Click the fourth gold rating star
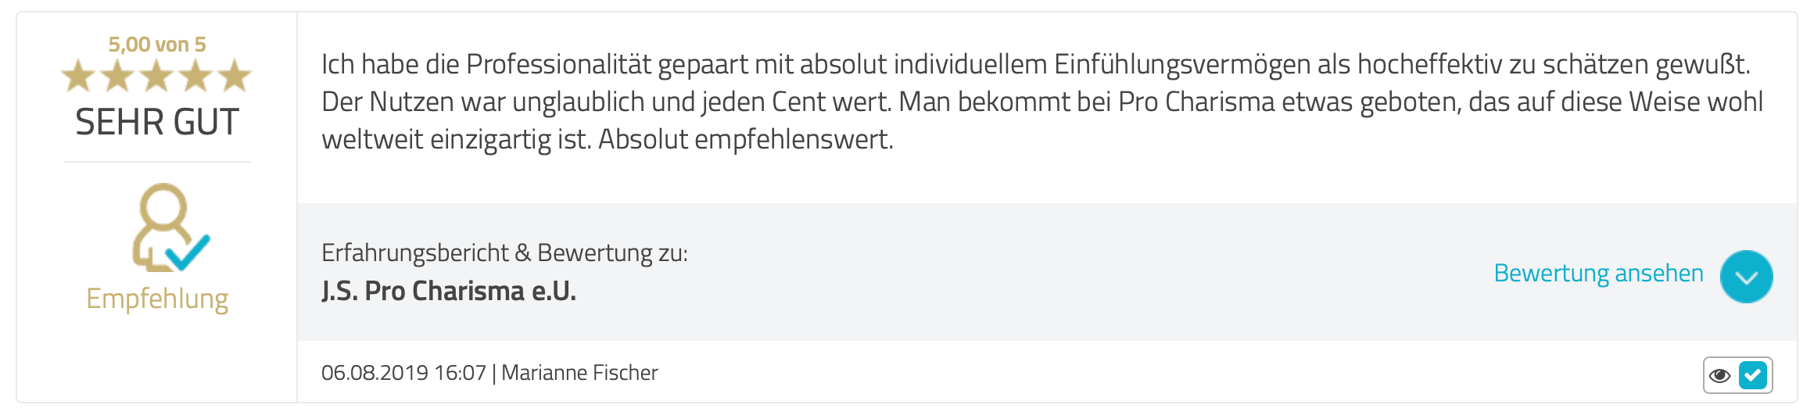This screenshot has height=419, width=1814. click(x=195, y=77)
